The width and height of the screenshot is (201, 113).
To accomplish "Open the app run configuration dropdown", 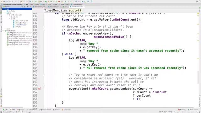I will [41, 2].
